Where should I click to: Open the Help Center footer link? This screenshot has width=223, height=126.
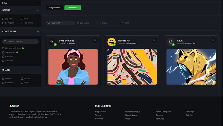pos(101,112)
